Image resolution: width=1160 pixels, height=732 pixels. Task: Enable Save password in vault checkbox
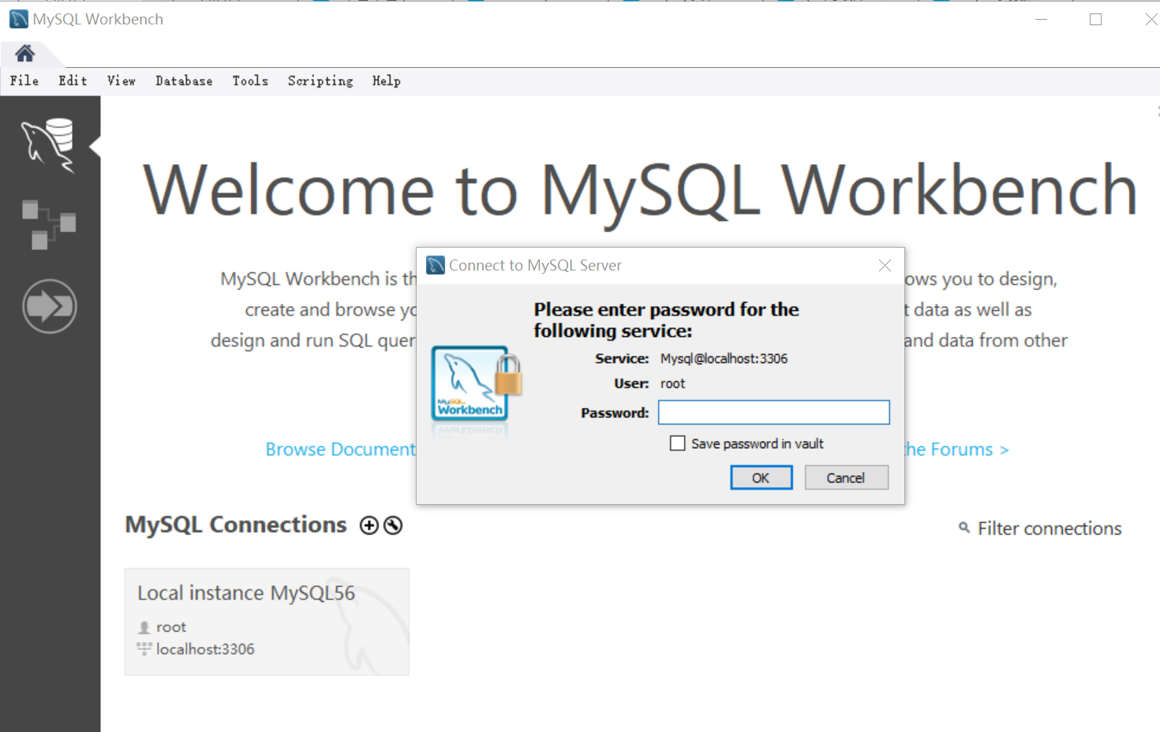point(677,443)
